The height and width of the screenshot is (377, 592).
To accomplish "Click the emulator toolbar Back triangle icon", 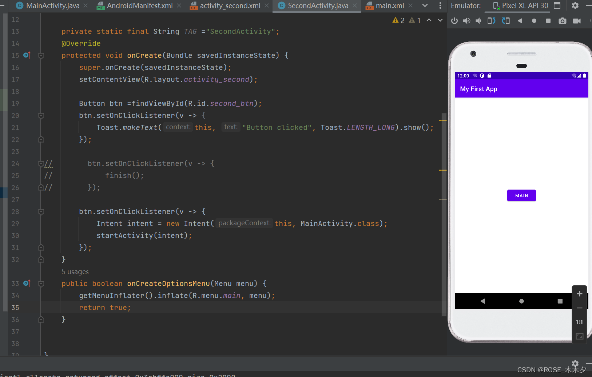I will coord(520,21).
